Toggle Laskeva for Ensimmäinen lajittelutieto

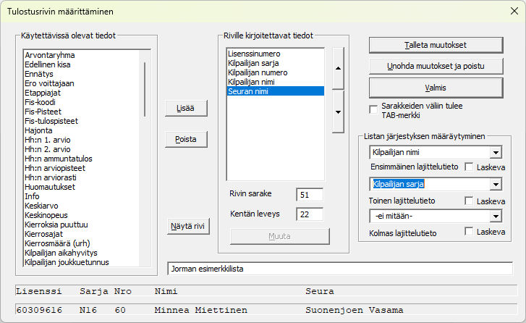click(470, 167)
